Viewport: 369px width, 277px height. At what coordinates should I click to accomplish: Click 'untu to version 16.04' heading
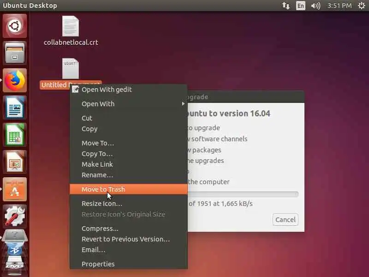(229, 113)
